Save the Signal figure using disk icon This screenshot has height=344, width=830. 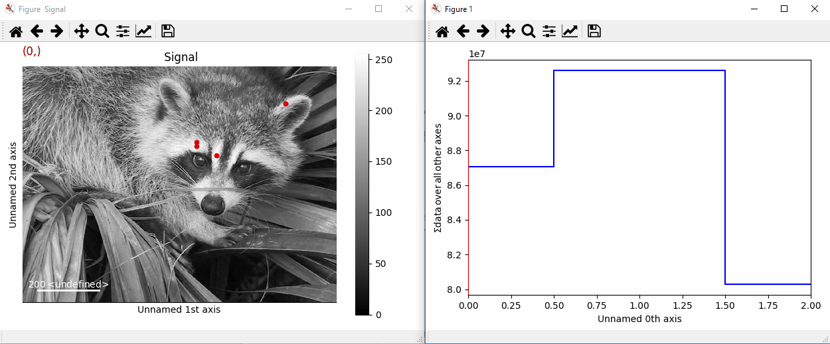click(x=168, y=31)
